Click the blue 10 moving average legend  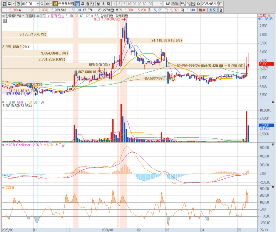click(x=71, y=16)
